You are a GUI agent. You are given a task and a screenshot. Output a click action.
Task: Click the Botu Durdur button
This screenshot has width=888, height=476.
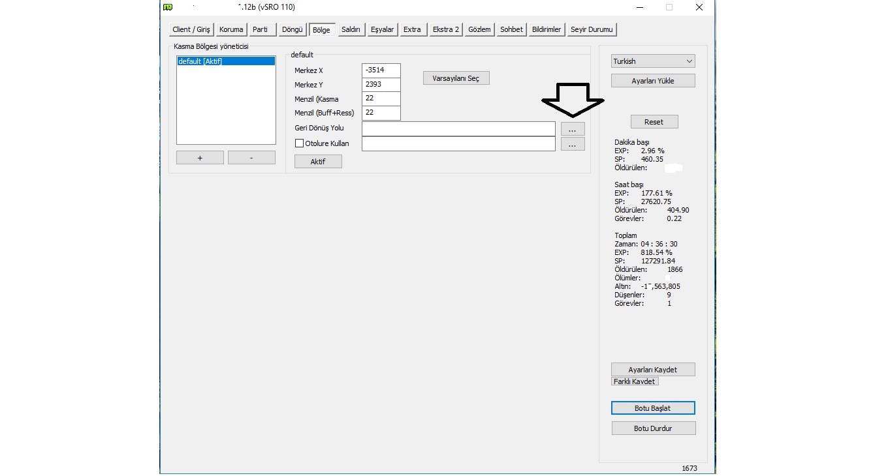(x=654, y=428)
